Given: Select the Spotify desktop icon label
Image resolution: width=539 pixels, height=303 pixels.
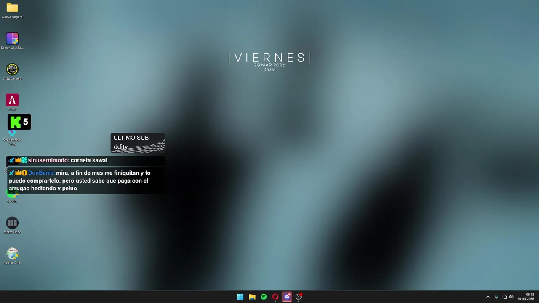Looking at the screenshot, I should [x=12, y=201].
